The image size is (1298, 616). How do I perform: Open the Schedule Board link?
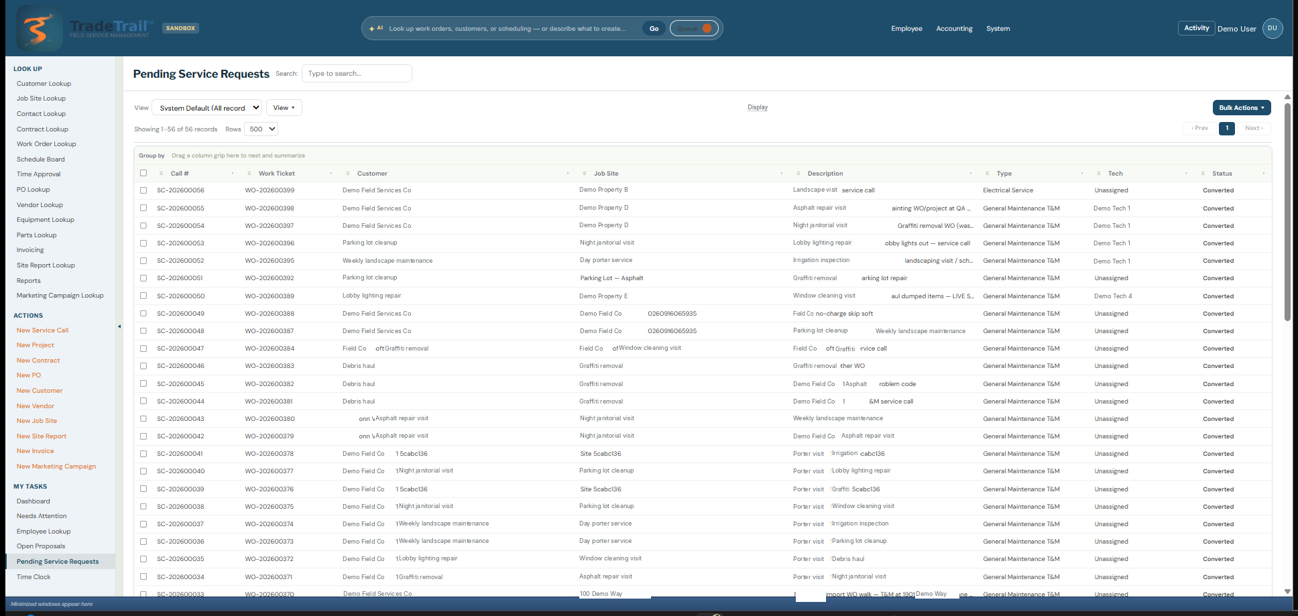(41, 160)
